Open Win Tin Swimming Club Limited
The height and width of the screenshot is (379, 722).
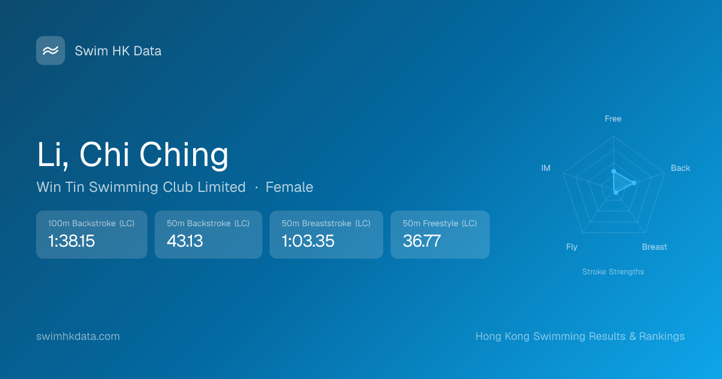click(x=141, y=187)
